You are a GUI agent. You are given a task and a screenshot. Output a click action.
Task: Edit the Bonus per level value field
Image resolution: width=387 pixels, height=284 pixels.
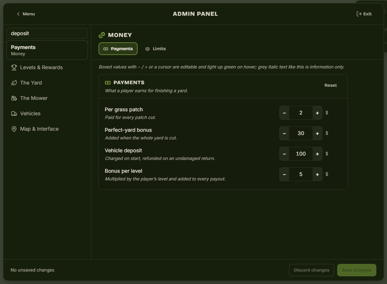coord(301,174)
